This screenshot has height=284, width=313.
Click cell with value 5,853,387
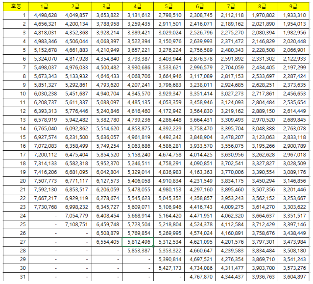[138, 251]
